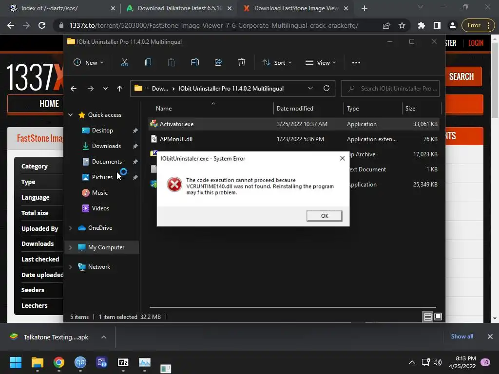Image resolution: width=499 pixels, height=374 pixels.
Task: Close the Chrome downloads bar
Action: click(x=490, y=337)
